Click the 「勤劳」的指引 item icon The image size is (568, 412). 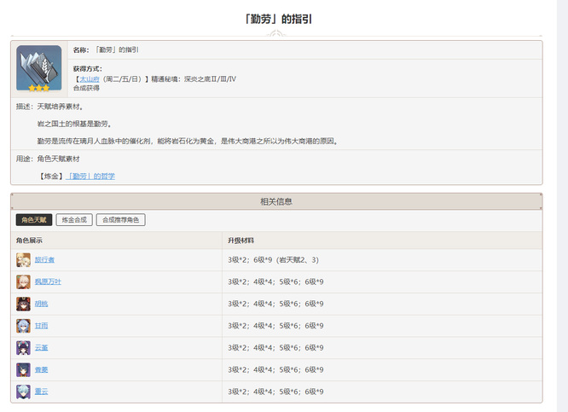39,68
